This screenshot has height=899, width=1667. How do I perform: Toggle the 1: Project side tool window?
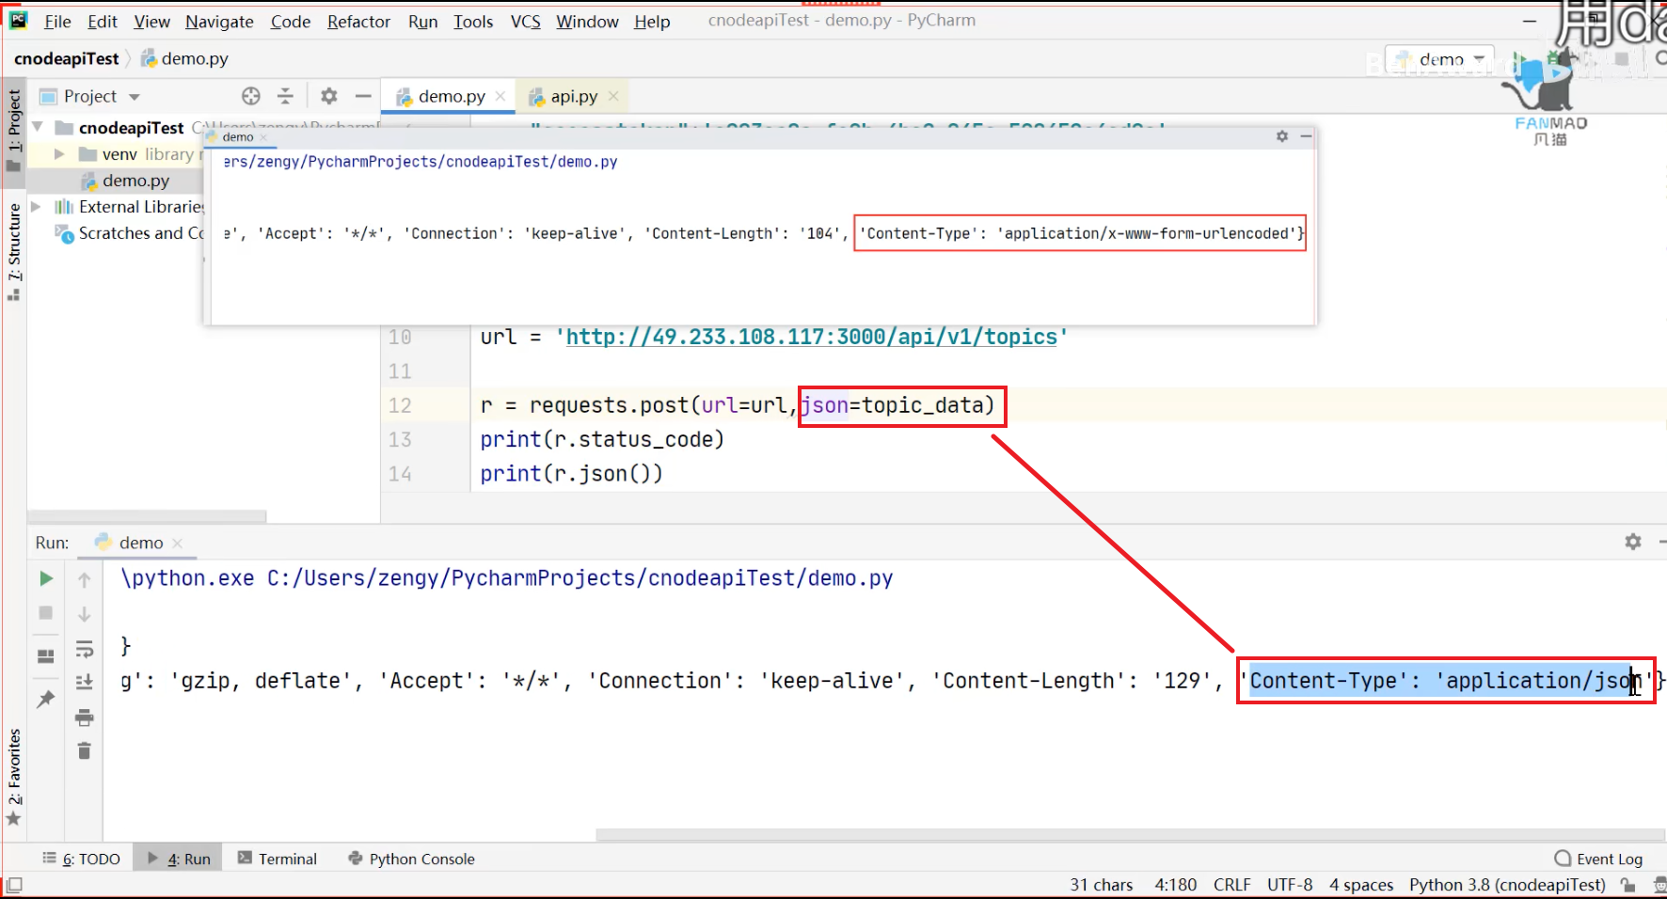pyautogui.click(x=14, y=130)
